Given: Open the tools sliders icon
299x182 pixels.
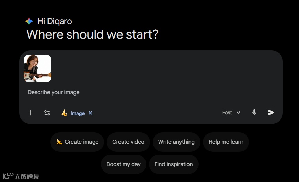Looking at the screenshot, I should [47, 113].
